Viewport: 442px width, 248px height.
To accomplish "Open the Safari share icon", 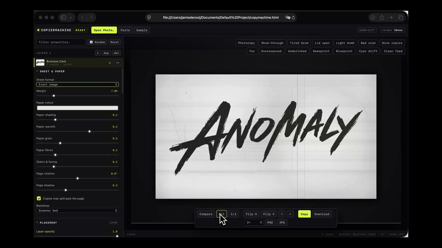I will (x=382, y=17).
